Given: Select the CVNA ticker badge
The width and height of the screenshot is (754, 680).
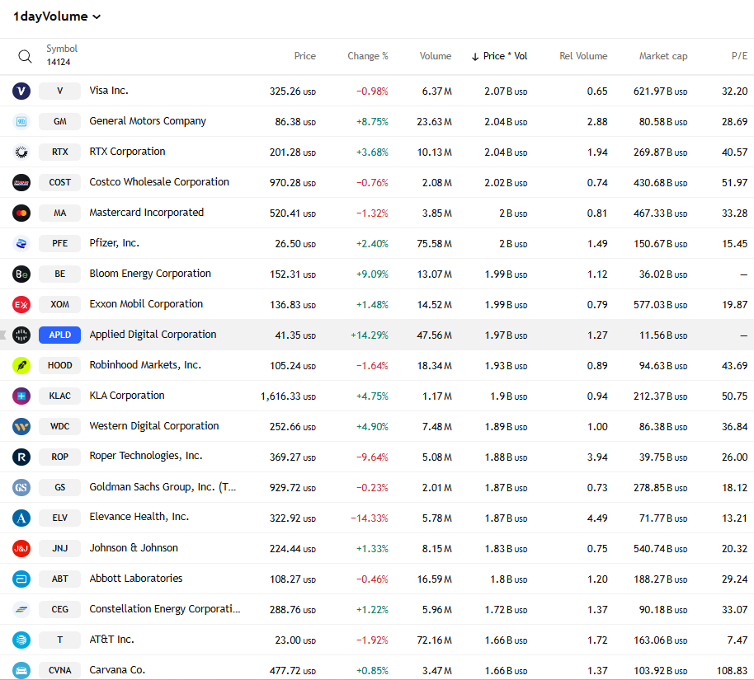Looking at the screenshot, I should click(59, 671).
